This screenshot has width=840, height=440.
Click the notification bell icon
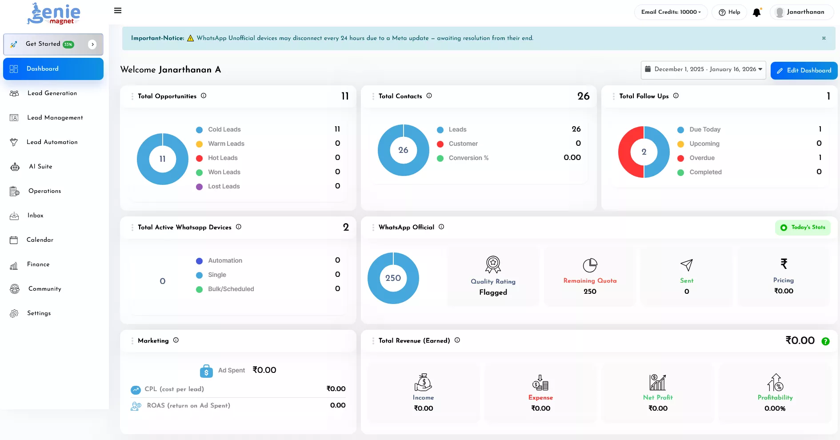click(x=756, y=12)
